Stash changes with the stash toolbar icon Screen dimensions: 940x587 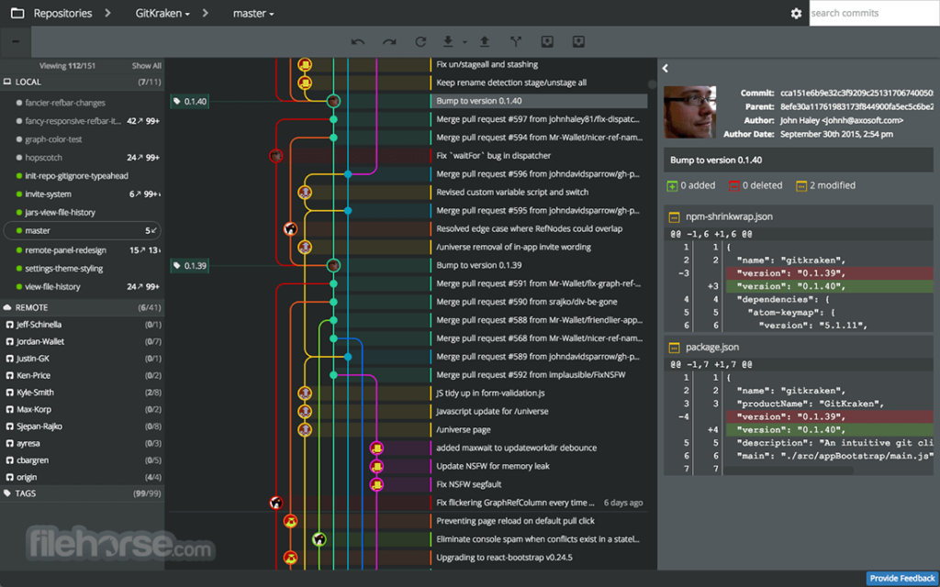pos(548,41)
